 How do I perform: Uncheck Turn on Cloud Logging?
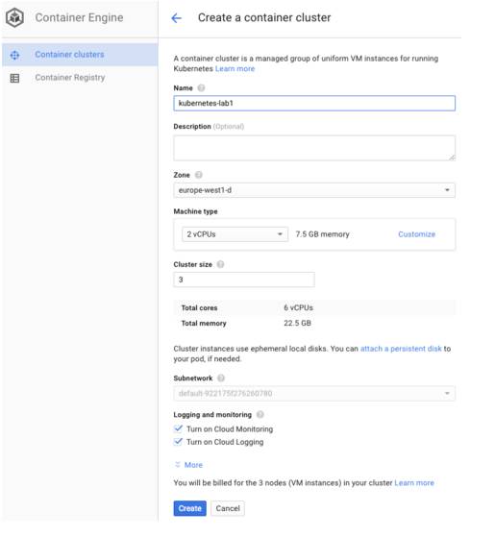(x=178, y=441)
